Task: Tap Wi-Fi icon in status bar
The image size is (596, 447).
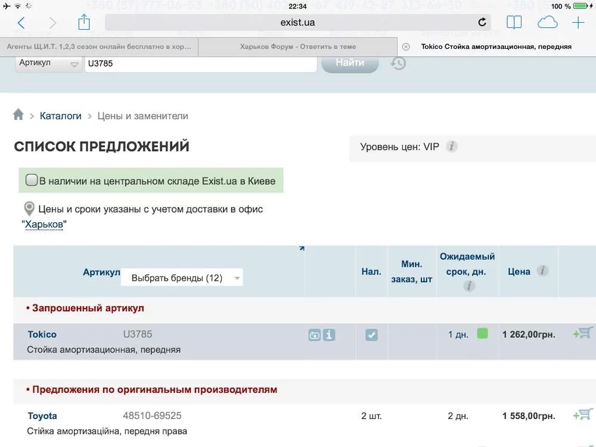Action: click(18, 6)
